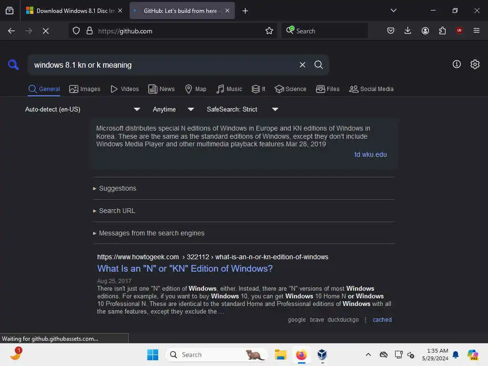488x366 pixels.
Task: Open the network status tray icon
Action: [x=398, y=355]
